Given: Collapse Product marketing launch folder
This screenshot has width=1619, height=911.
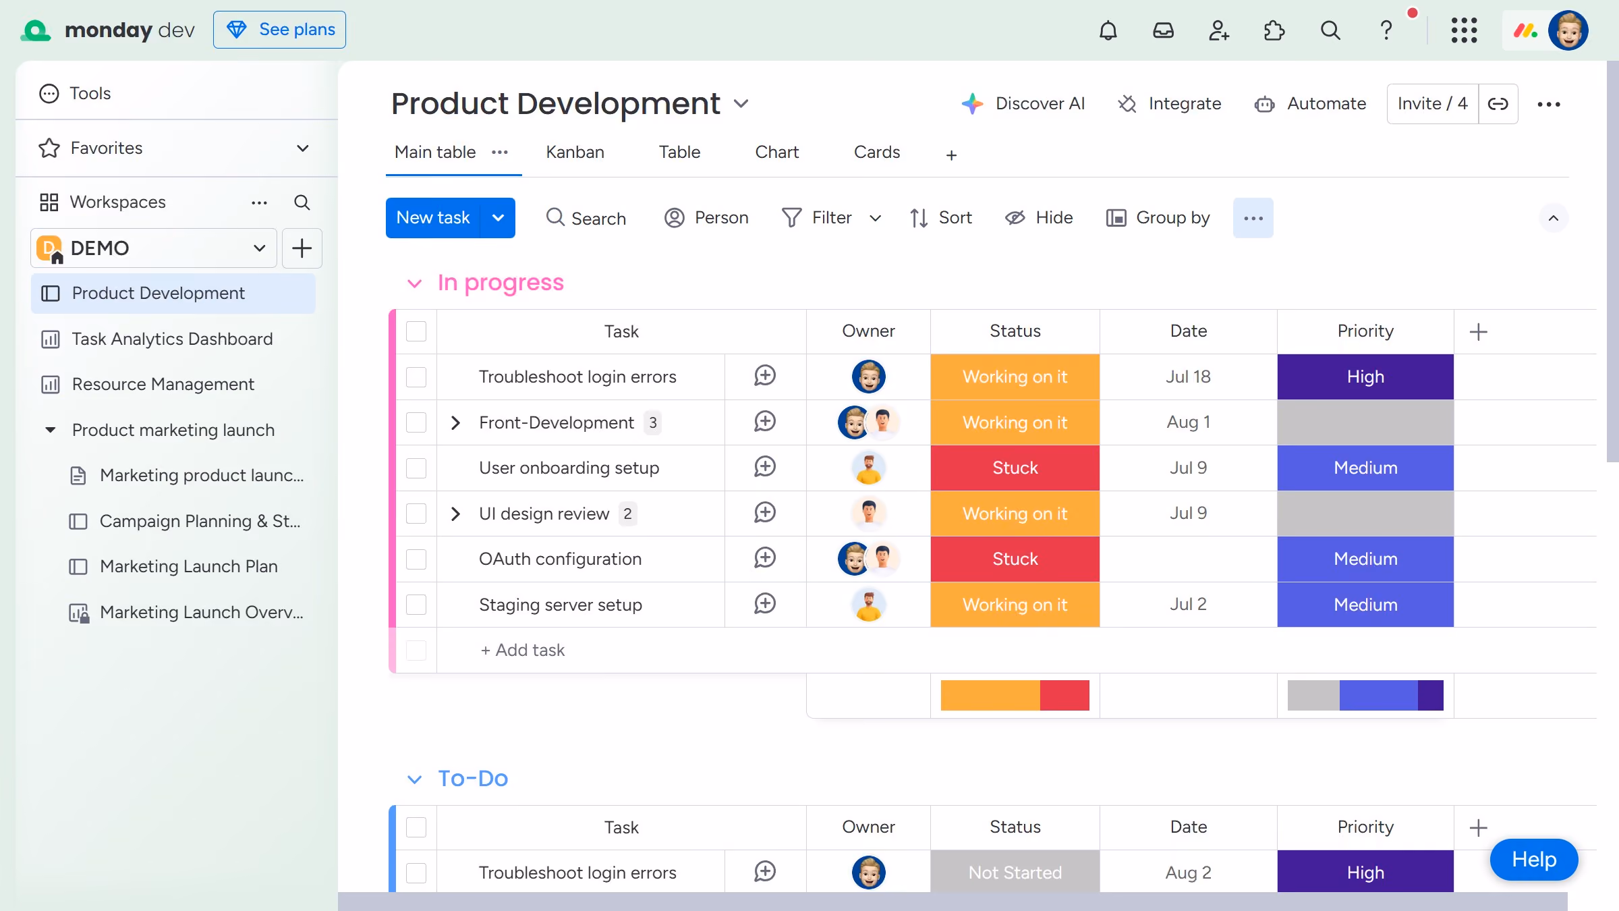Looking at the screenshot, I should [50, 430].
